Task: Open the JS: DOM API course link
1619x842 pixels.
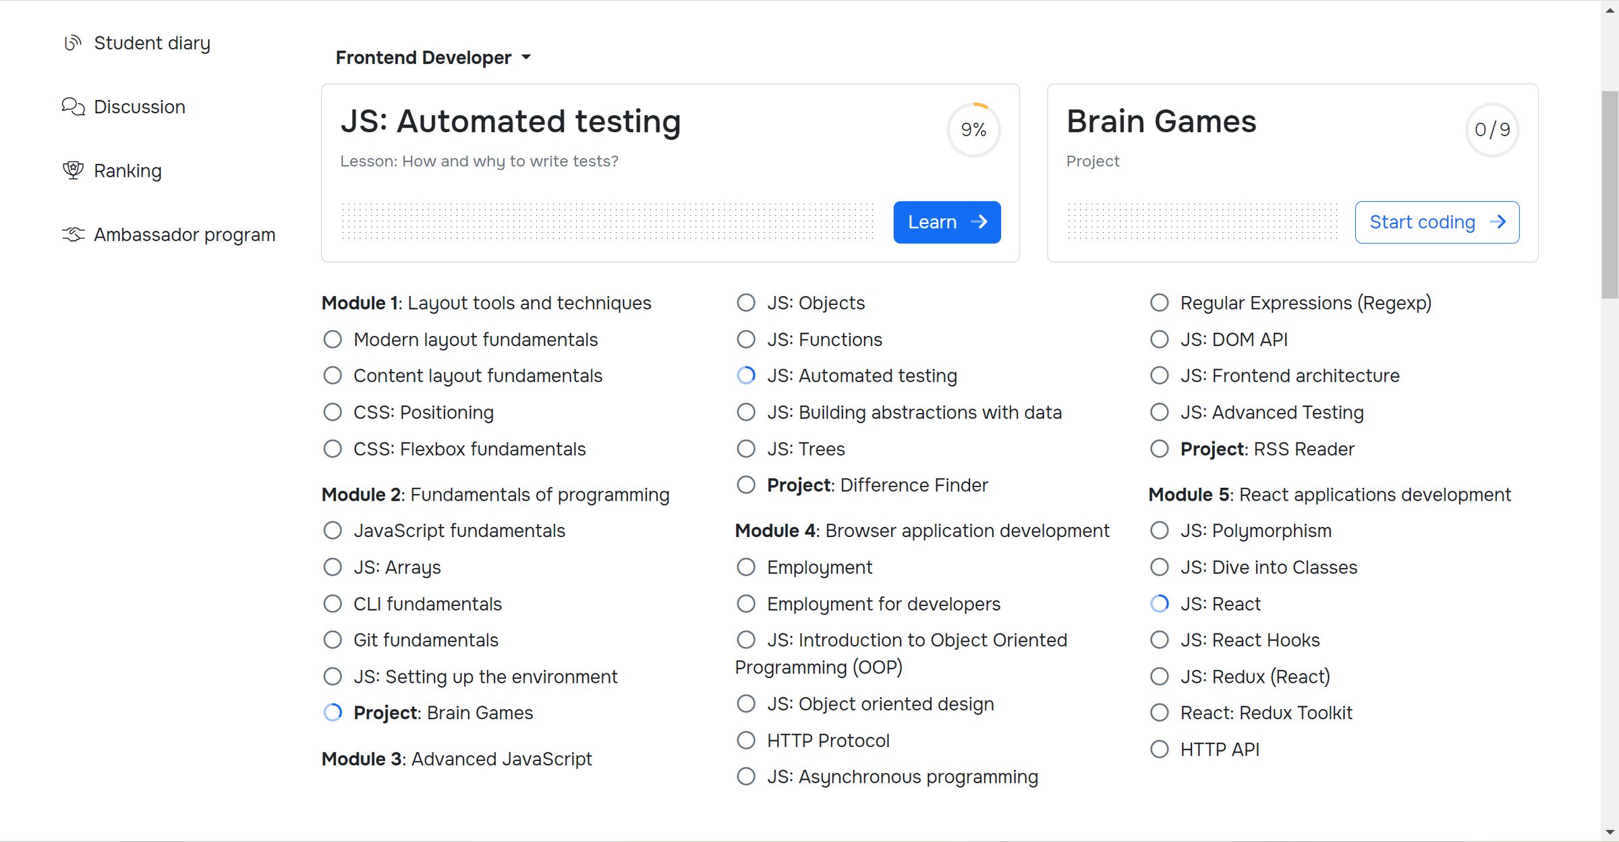Action: click(x=1233, y=339)
